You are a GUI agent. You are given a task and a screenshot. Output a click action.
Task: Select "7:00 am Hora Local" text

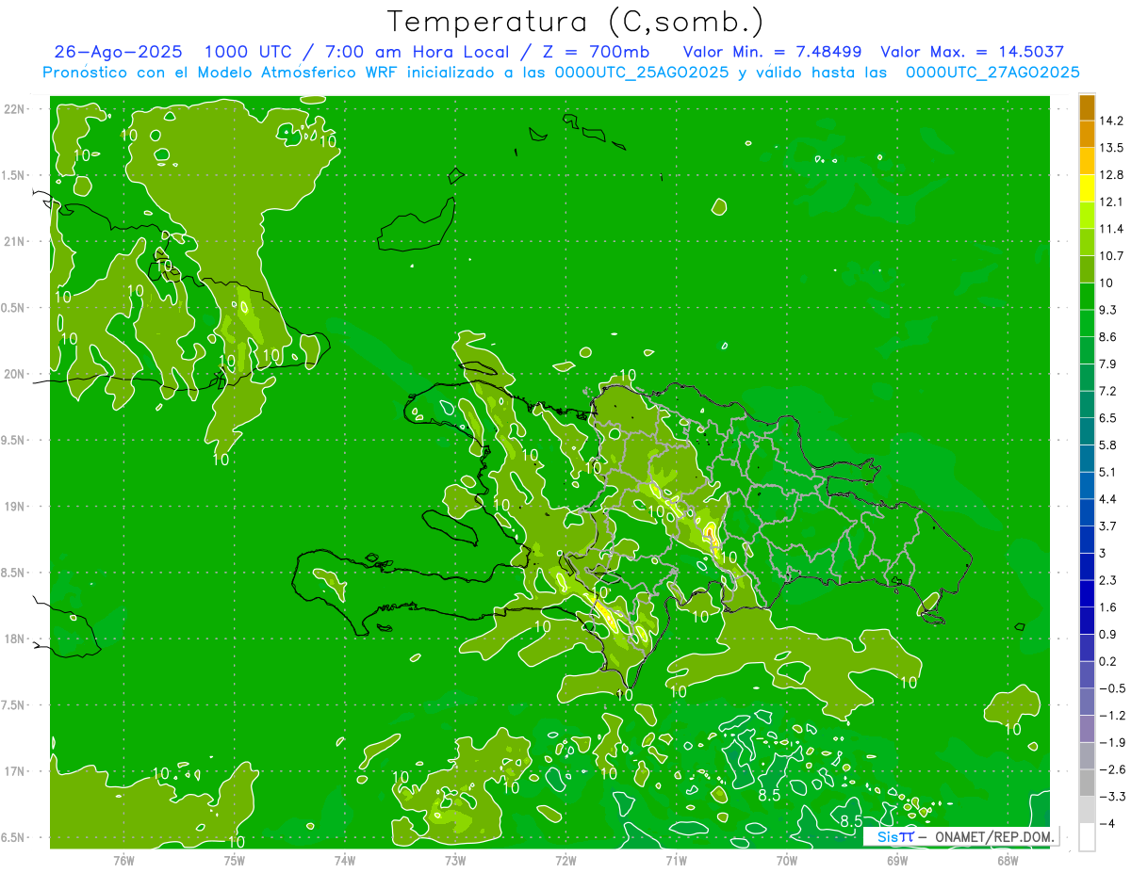[x=418, y=52]
